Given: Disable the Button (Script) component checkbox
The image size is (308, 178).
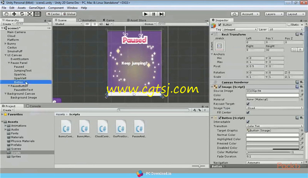Looking at the screenshot, I should tap(220, 118).
